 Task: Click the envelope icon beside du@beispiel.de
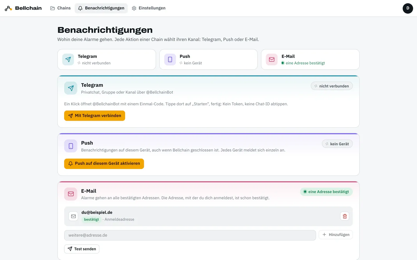coord(73,216)
